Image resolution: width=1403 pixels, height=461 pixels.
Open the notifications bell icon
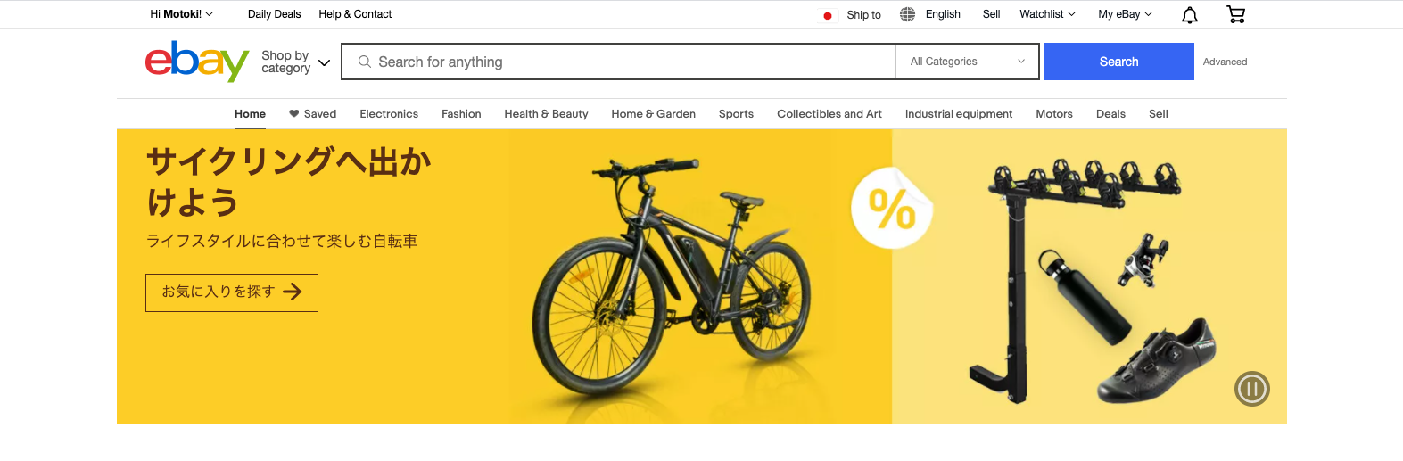[x=1189, y=14]
